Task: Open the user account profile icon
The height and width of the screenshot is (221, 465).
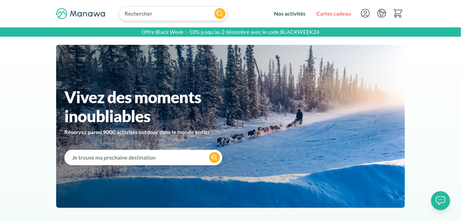Action: [x=365, y=13]
